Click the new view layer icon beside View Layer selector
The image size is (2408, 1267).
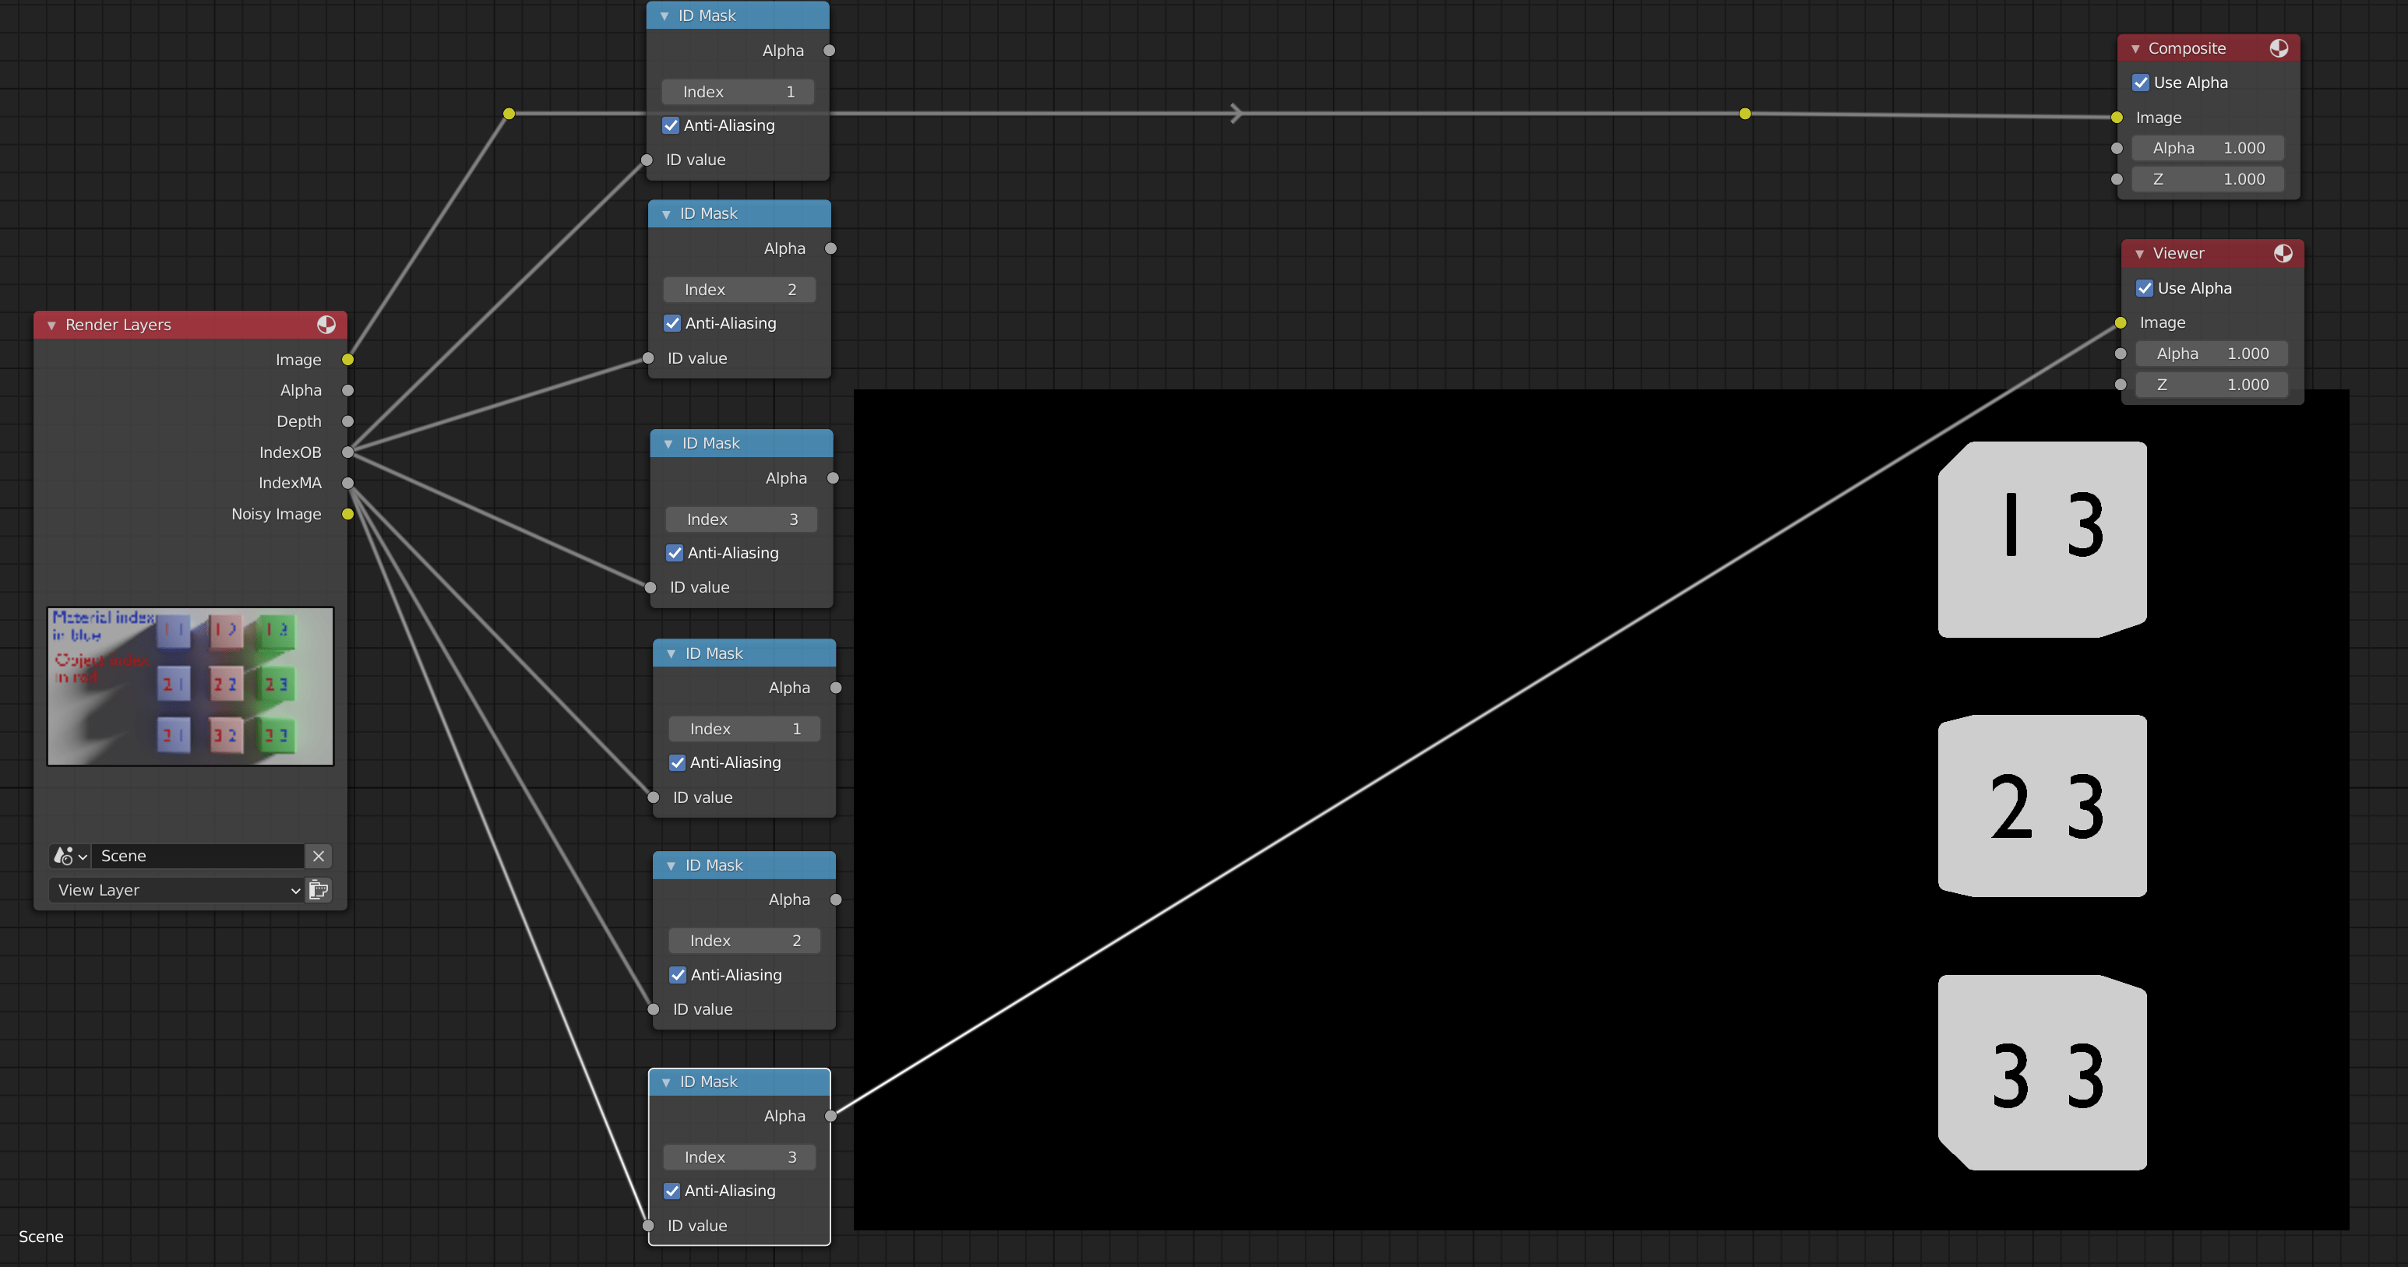tap(318, 889)
